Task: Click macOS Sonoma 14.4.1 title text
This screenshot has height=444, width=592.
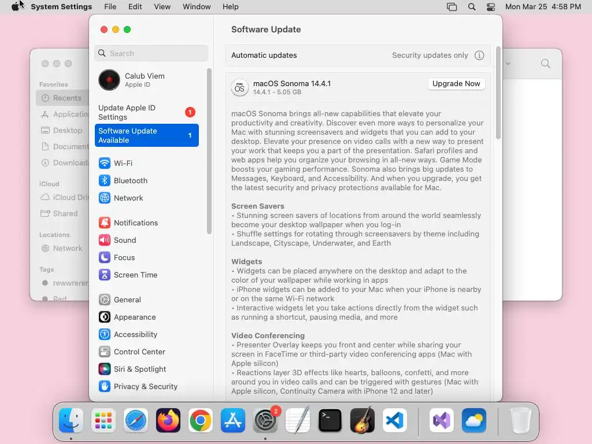Action: (x=292, y=83)
